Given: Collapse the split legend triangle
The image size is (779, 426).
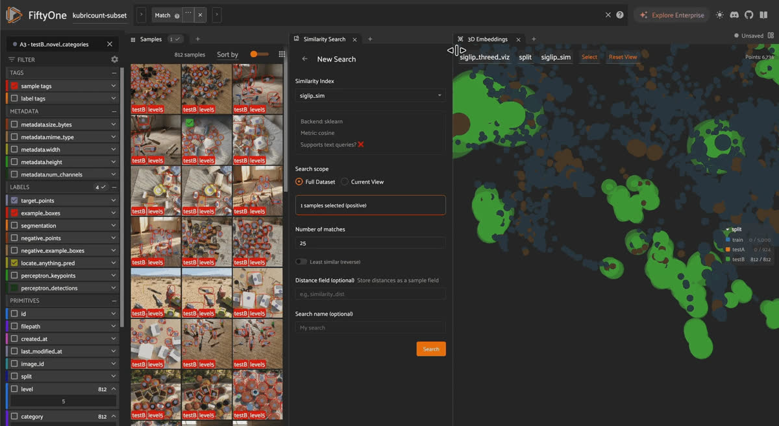Looking at the screenshot, I should pos(728,230).
